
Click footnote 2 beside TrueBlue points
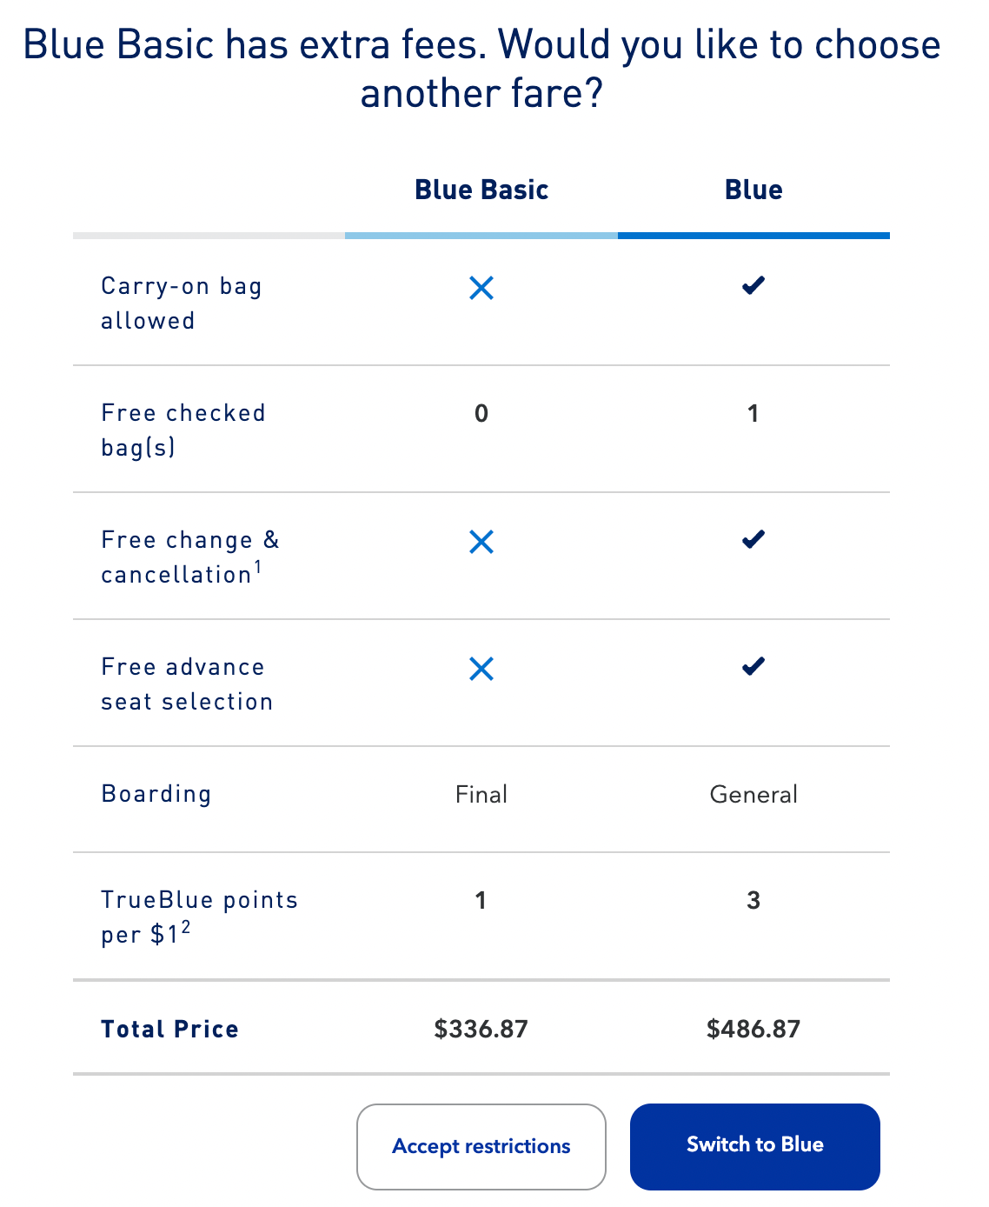186,928
